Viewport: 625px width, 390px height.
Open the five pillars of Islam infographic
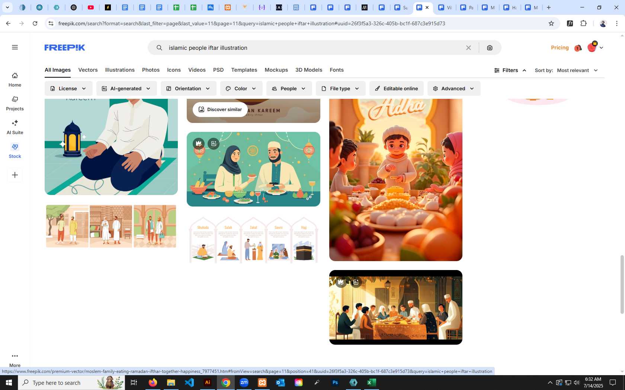(x=253, y=240)
